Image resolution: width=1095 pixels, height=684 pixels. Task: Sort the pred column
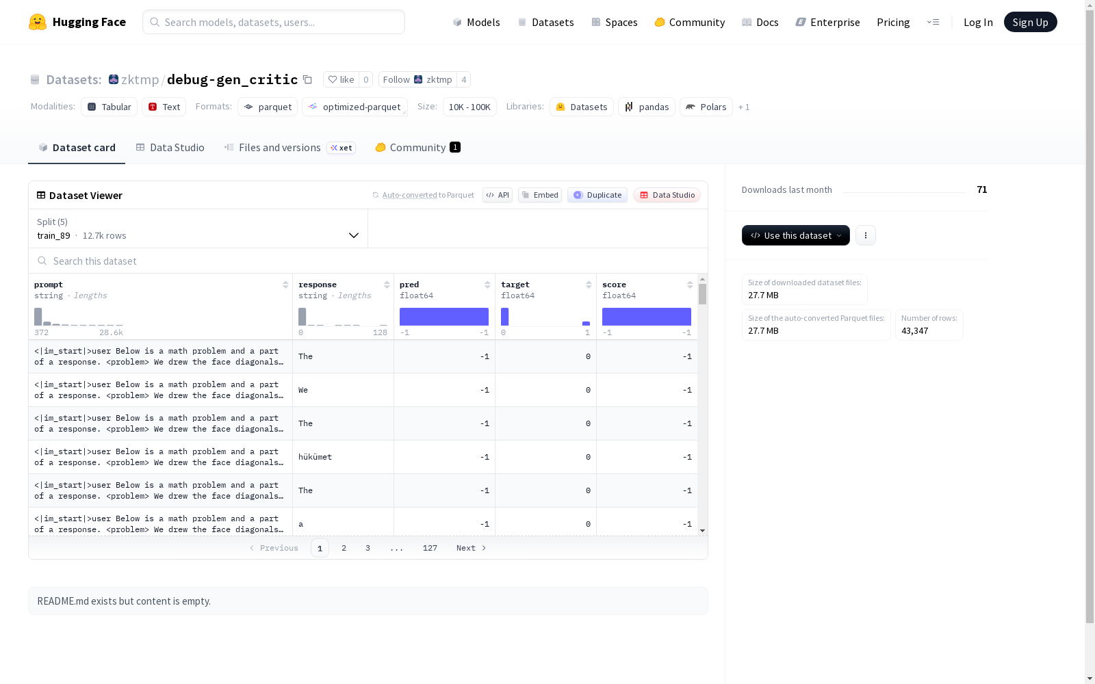(487, 285)
